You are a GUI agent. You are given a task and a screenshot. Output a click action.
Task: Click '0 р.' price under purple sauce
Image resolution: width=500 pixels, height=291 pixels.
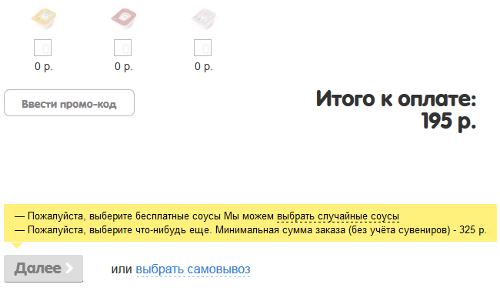point(204,66)
